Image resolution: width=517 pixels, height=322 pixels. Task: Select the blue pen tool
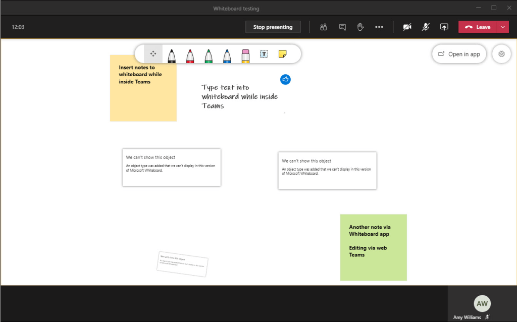[227, 55]
